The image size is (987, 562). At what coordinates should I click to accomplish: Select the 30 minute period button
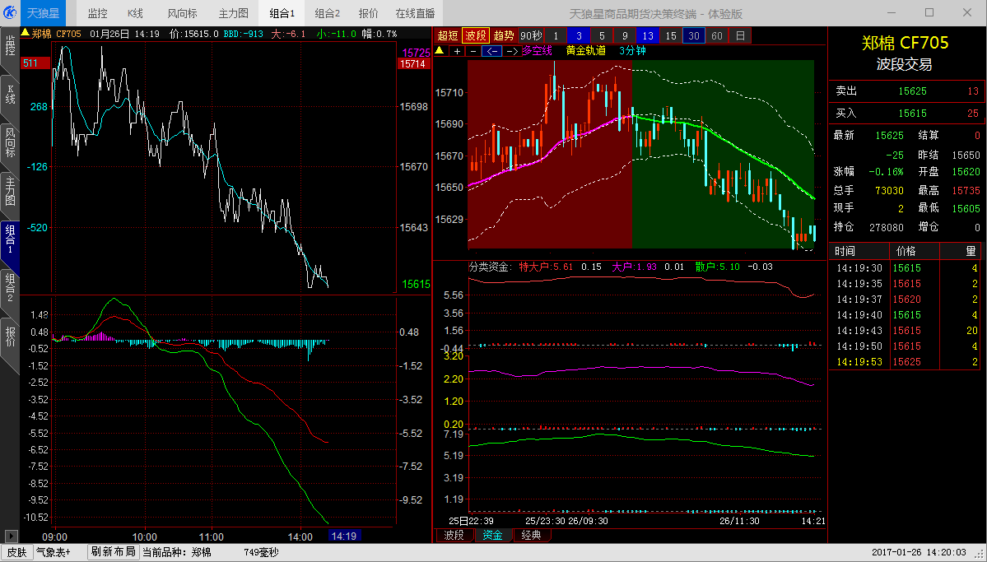pyautogui.click(x=694, y=35)
